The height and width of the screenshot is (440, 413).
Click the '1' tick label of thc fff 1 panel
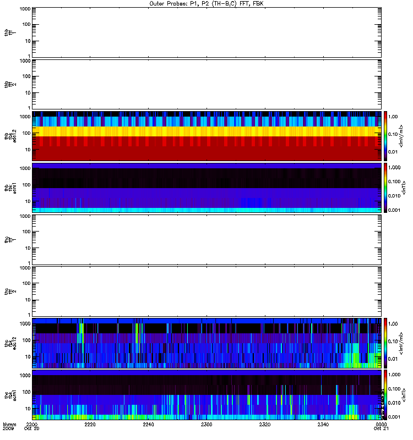29,263
